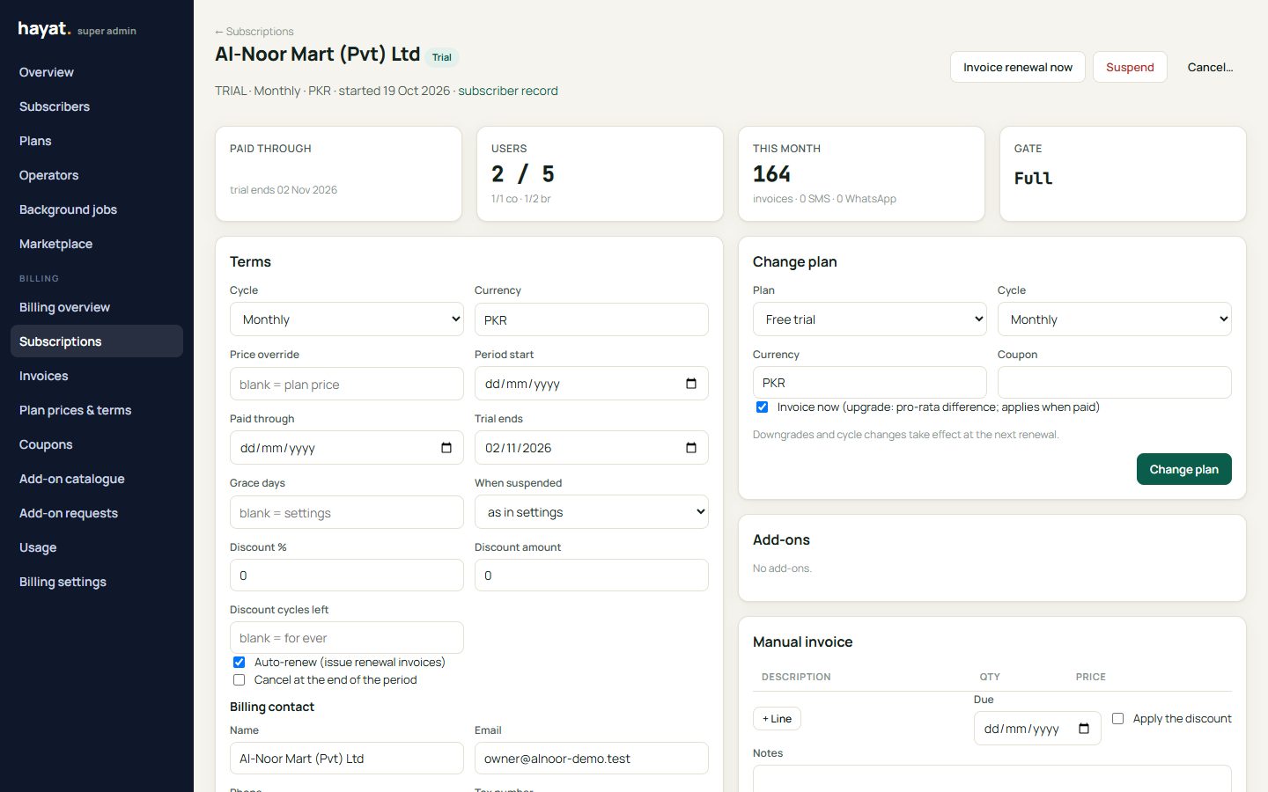The width and height of the screenshot is (1268, 792).
Task: Open the Change plan Plan dropdown
Action: point(870,319)
